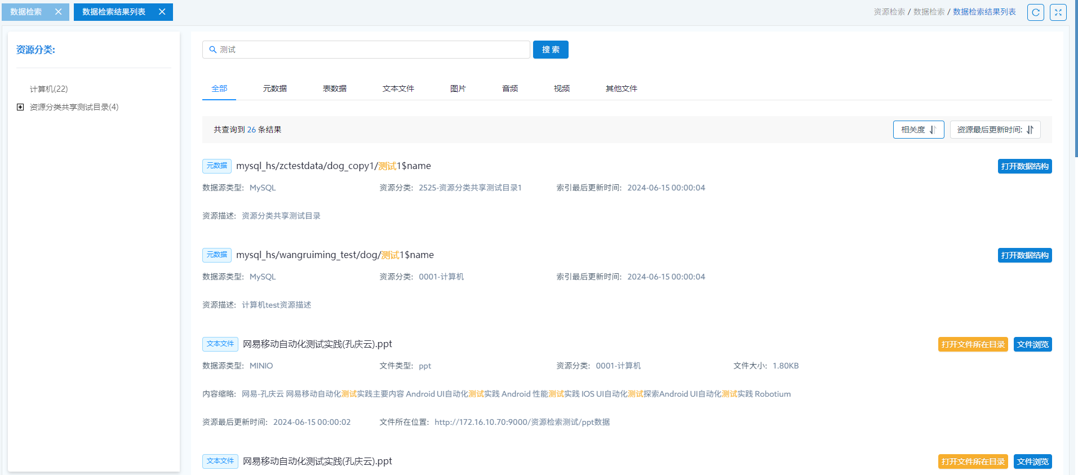Switch to 表数据 filter tab

[x=335, y=88]
